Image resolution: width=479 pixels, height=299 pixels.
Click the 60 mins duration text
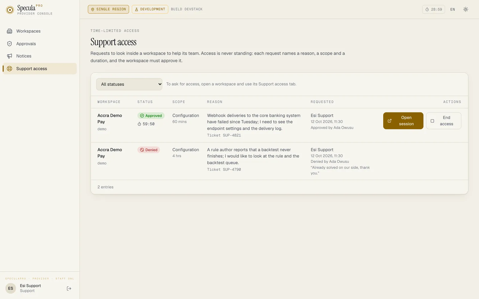point(180,122)
